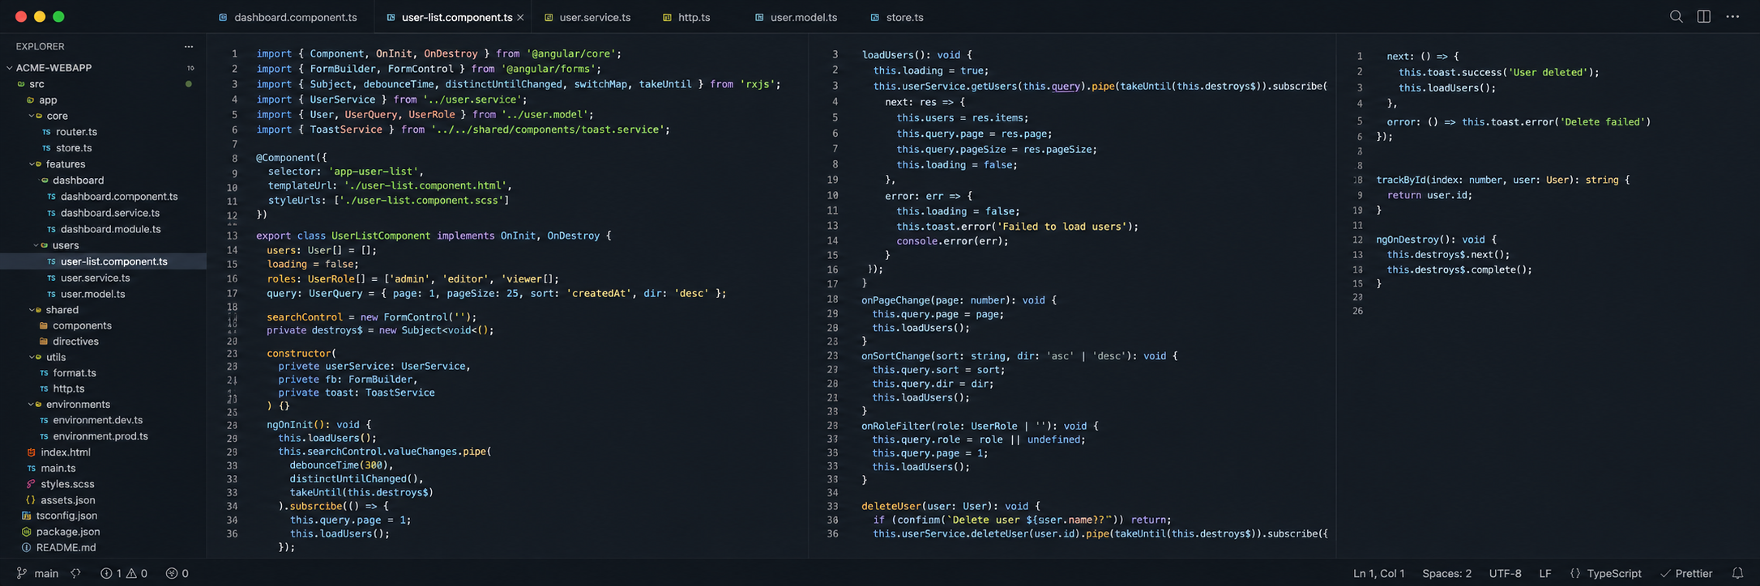Change line ending LF setting
Viewport: 1760px width, 586px height.
[1545, 573]
